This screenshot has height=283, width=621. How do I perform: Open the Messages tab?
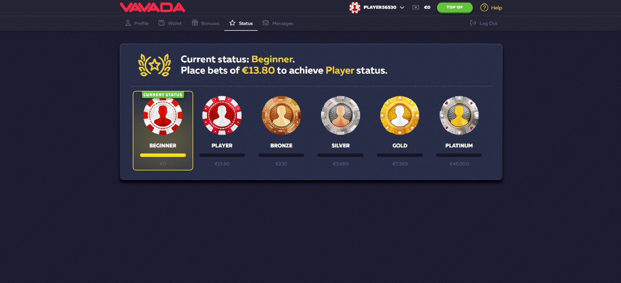pyautogui.click(x=278, y=23)
